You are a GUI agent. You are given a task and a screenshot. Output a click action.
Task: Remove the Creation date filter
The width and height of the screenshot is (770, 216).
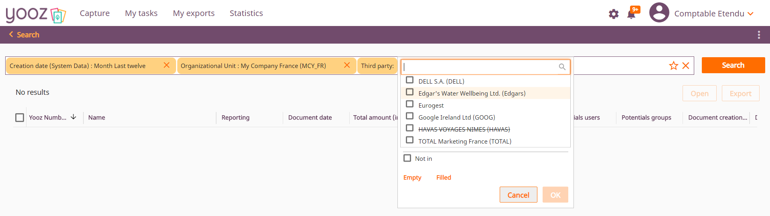[x=166, y=65]
